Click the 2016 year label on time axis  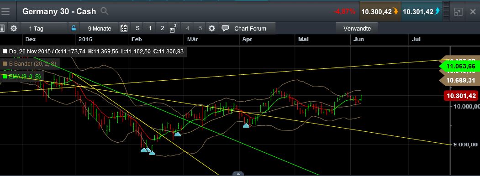click(85, 39)
